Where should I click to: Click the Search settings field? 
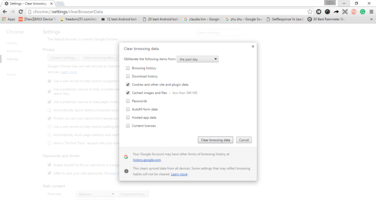point(218,33)
